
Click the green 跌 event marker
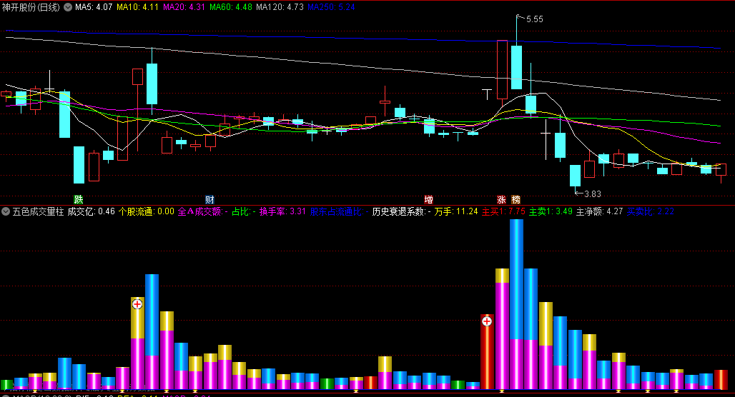point(79,200)
